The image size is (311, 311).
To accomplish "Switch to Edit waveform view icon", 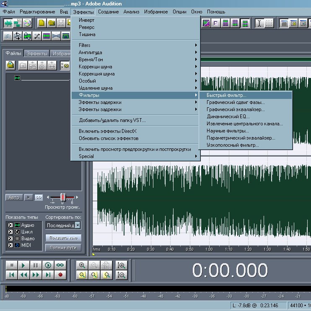I will click(8, 23).
